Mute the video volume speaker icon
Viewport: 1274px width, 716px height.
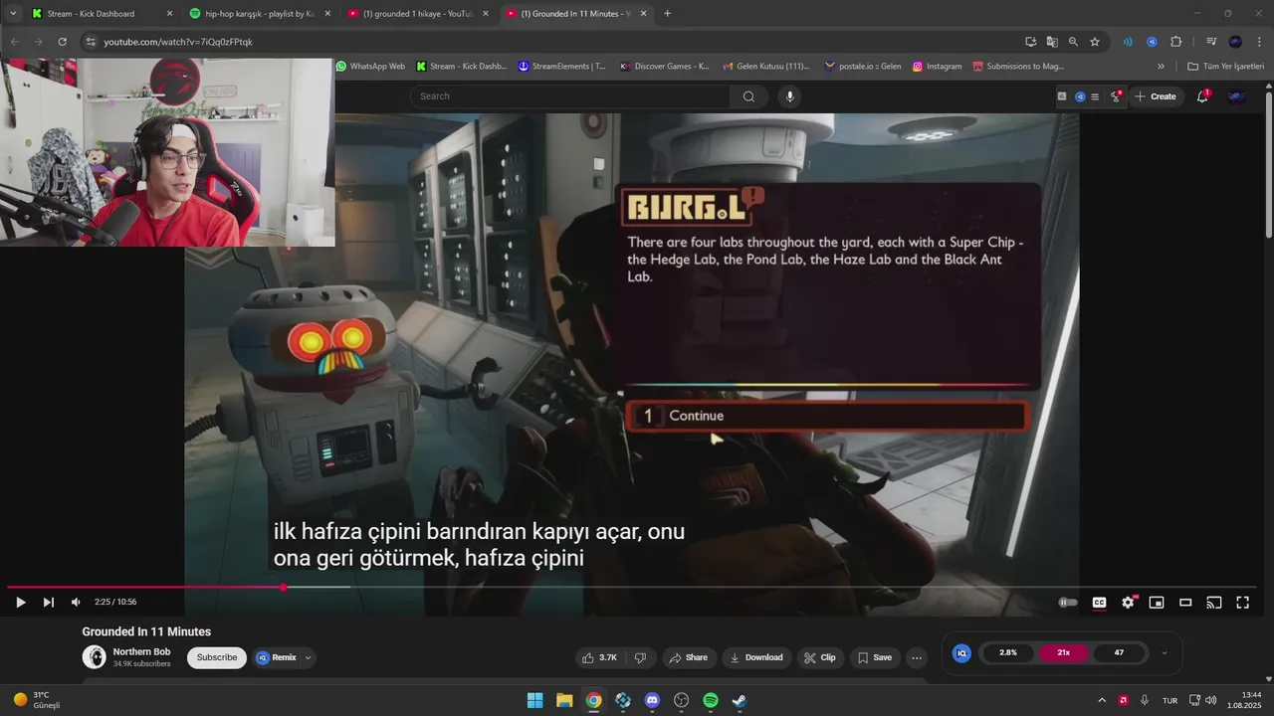[76, 603]
